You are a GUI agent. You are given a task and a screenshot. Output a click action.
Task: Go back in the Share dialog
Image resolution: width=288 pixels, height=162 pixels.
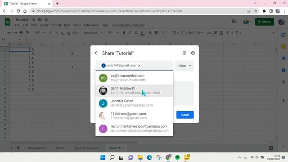(x=96, y=53)
